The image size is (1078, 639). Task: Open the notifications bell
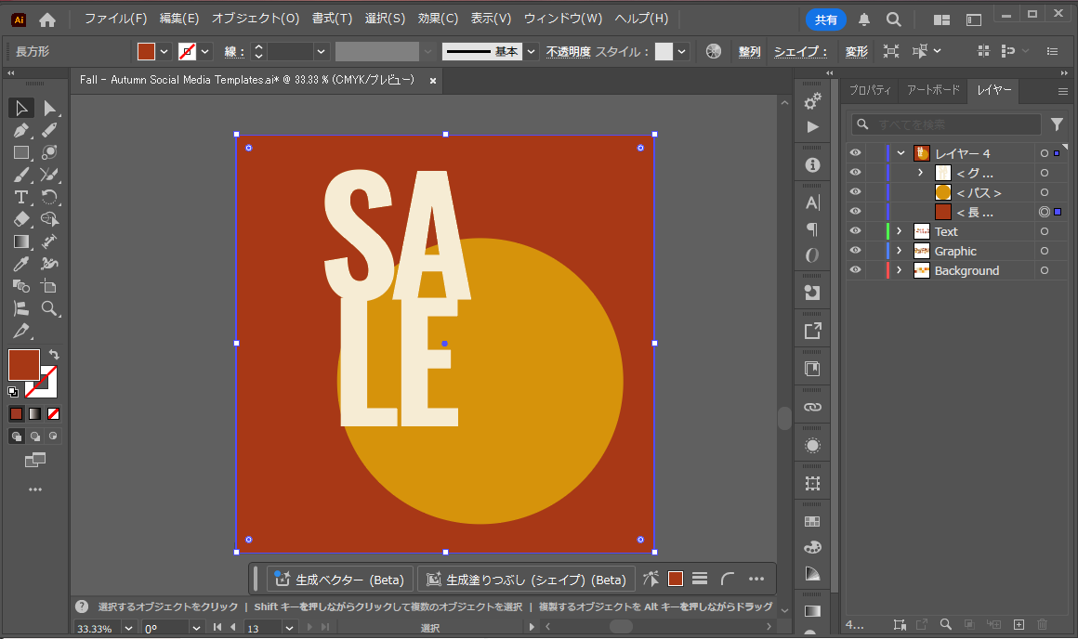(x=864, y=20)
